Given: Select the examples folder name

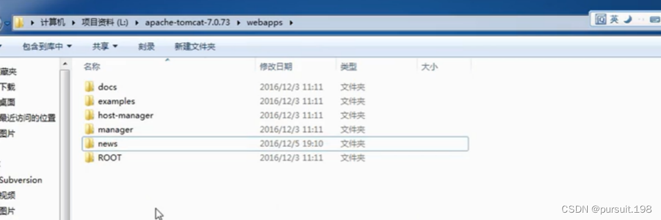Looking at the screenshot, I should click(x=117, y=101).
